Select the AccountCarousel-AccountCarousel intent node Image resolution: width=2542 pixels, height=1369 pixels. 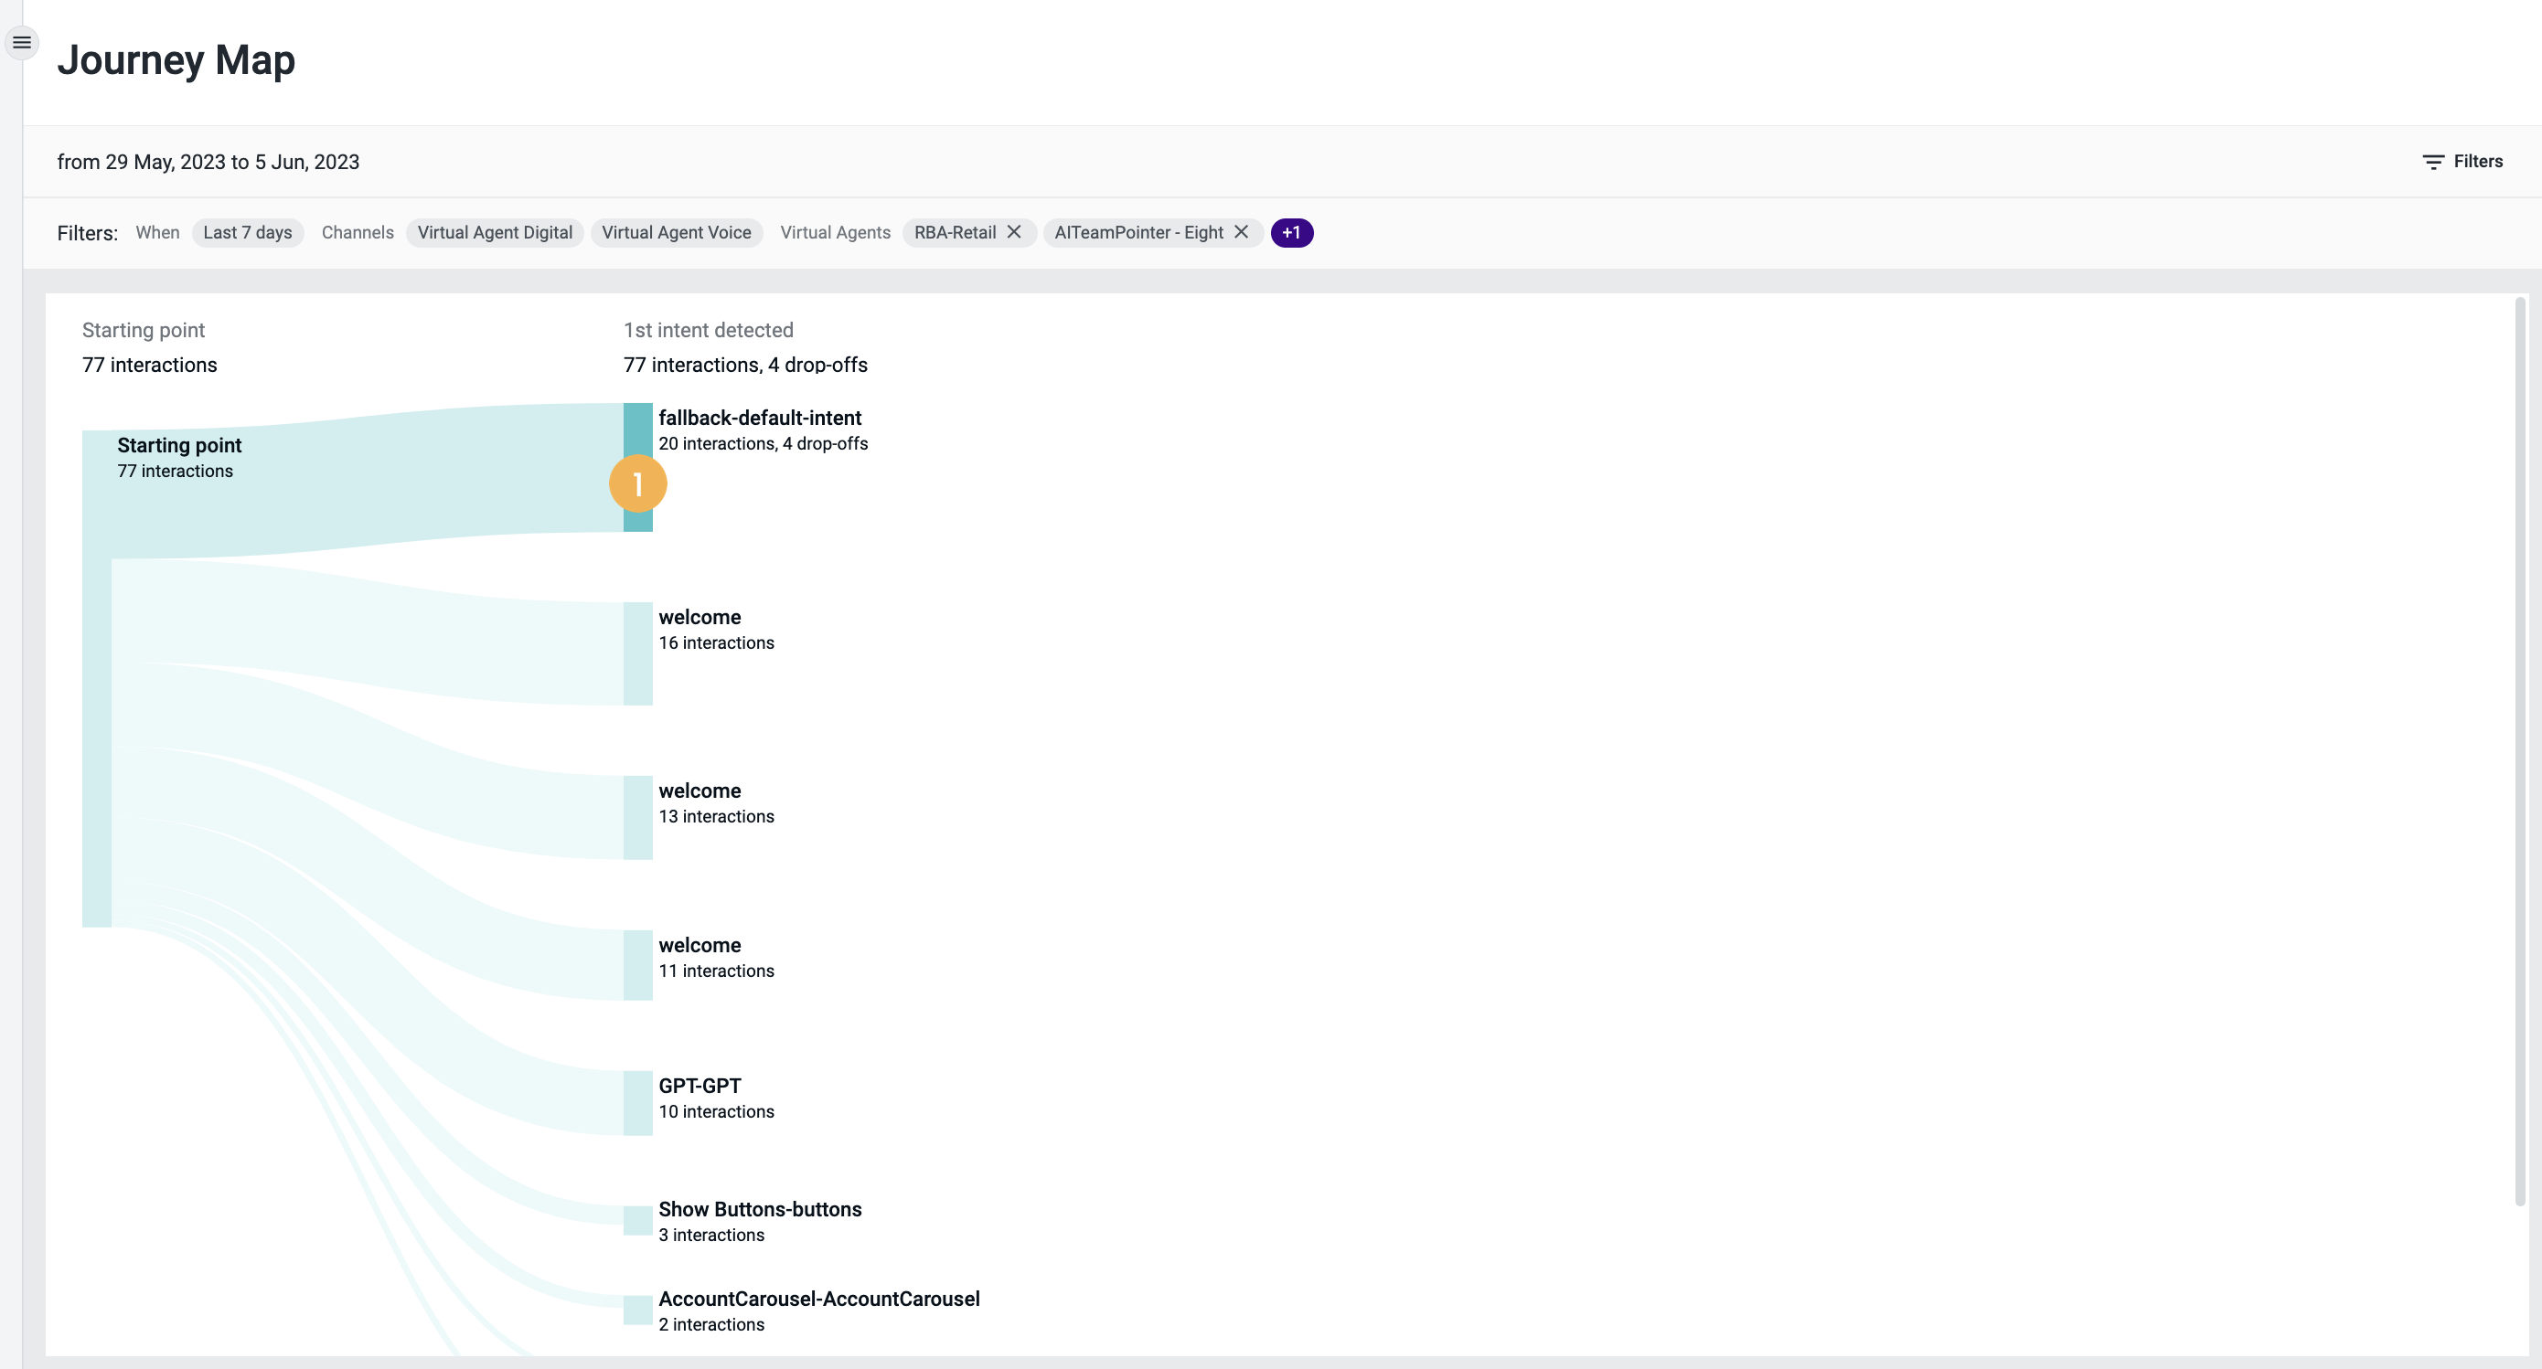637,1310
